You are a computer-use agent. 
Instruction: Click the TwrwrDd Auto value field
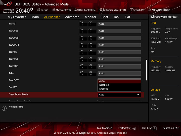coord(119,45)
